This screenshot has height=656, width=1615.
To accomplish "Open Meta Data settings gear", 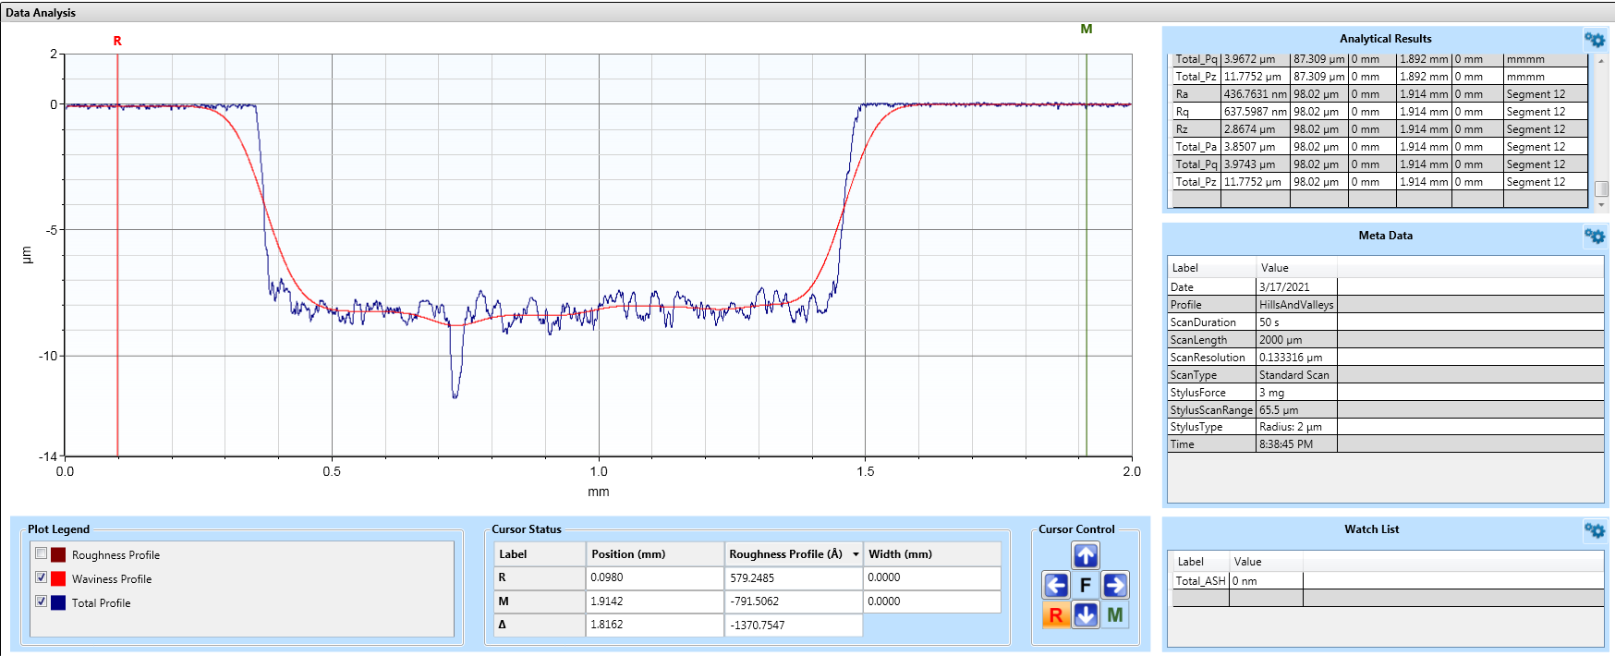I will 1594,237.
